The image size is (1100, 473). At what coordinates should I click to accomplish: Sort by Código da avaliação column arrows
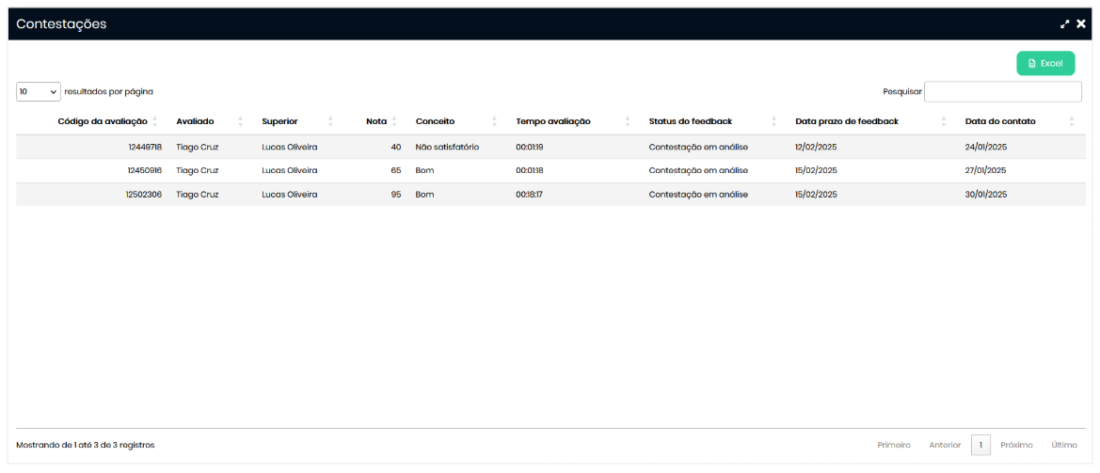pyautogui.click(x=154, y=121)
